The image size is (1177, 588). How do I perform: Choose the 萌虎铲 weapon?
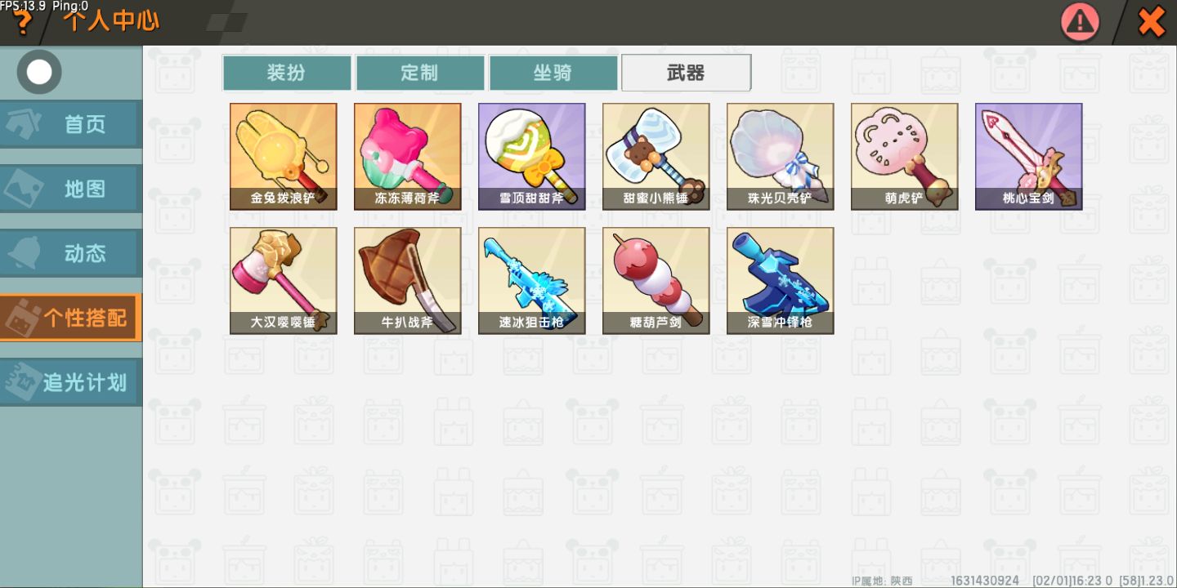coord(905,157)
